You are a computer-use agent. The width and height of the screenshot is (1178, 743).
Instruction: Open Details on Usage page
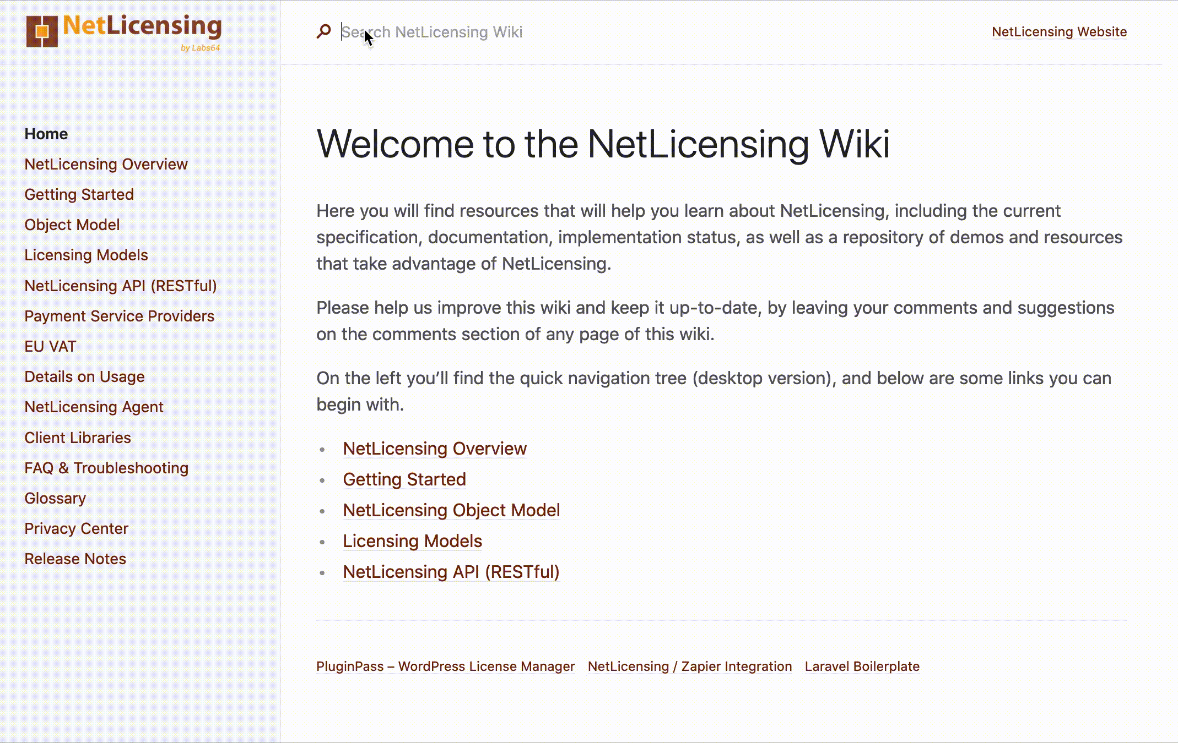point(85,376)
